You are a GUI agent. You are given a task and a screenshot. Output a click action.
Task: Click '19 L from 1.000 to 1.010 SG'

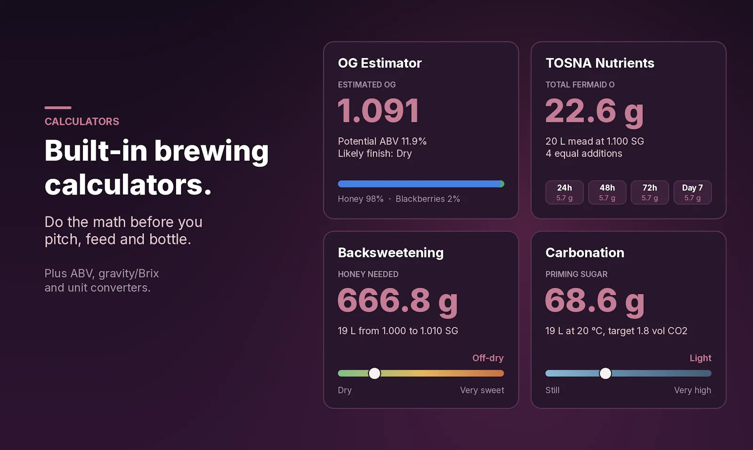tap(398, 331)
